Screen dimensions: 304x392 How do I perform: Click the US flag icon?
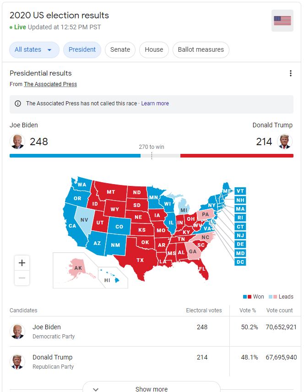282,21
